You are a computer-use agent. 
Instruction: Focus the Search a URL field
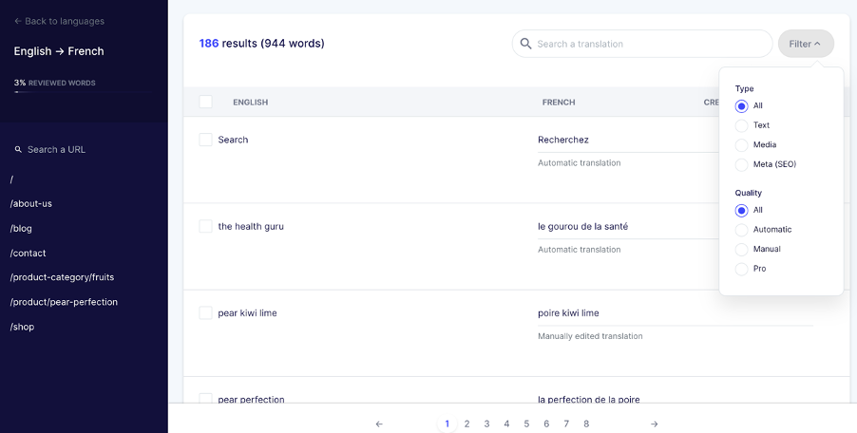(x=56, y=149)
